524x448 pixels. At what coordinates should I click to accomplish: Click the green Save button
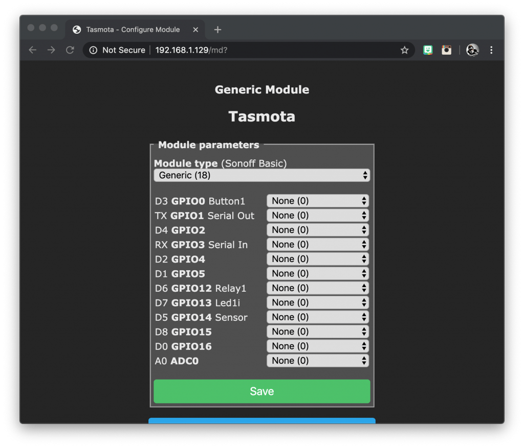tap(261, 391)
